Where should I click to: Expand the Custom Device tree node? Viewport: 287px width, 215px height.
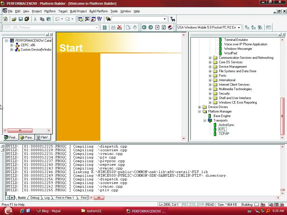click(x=12, y=50)
